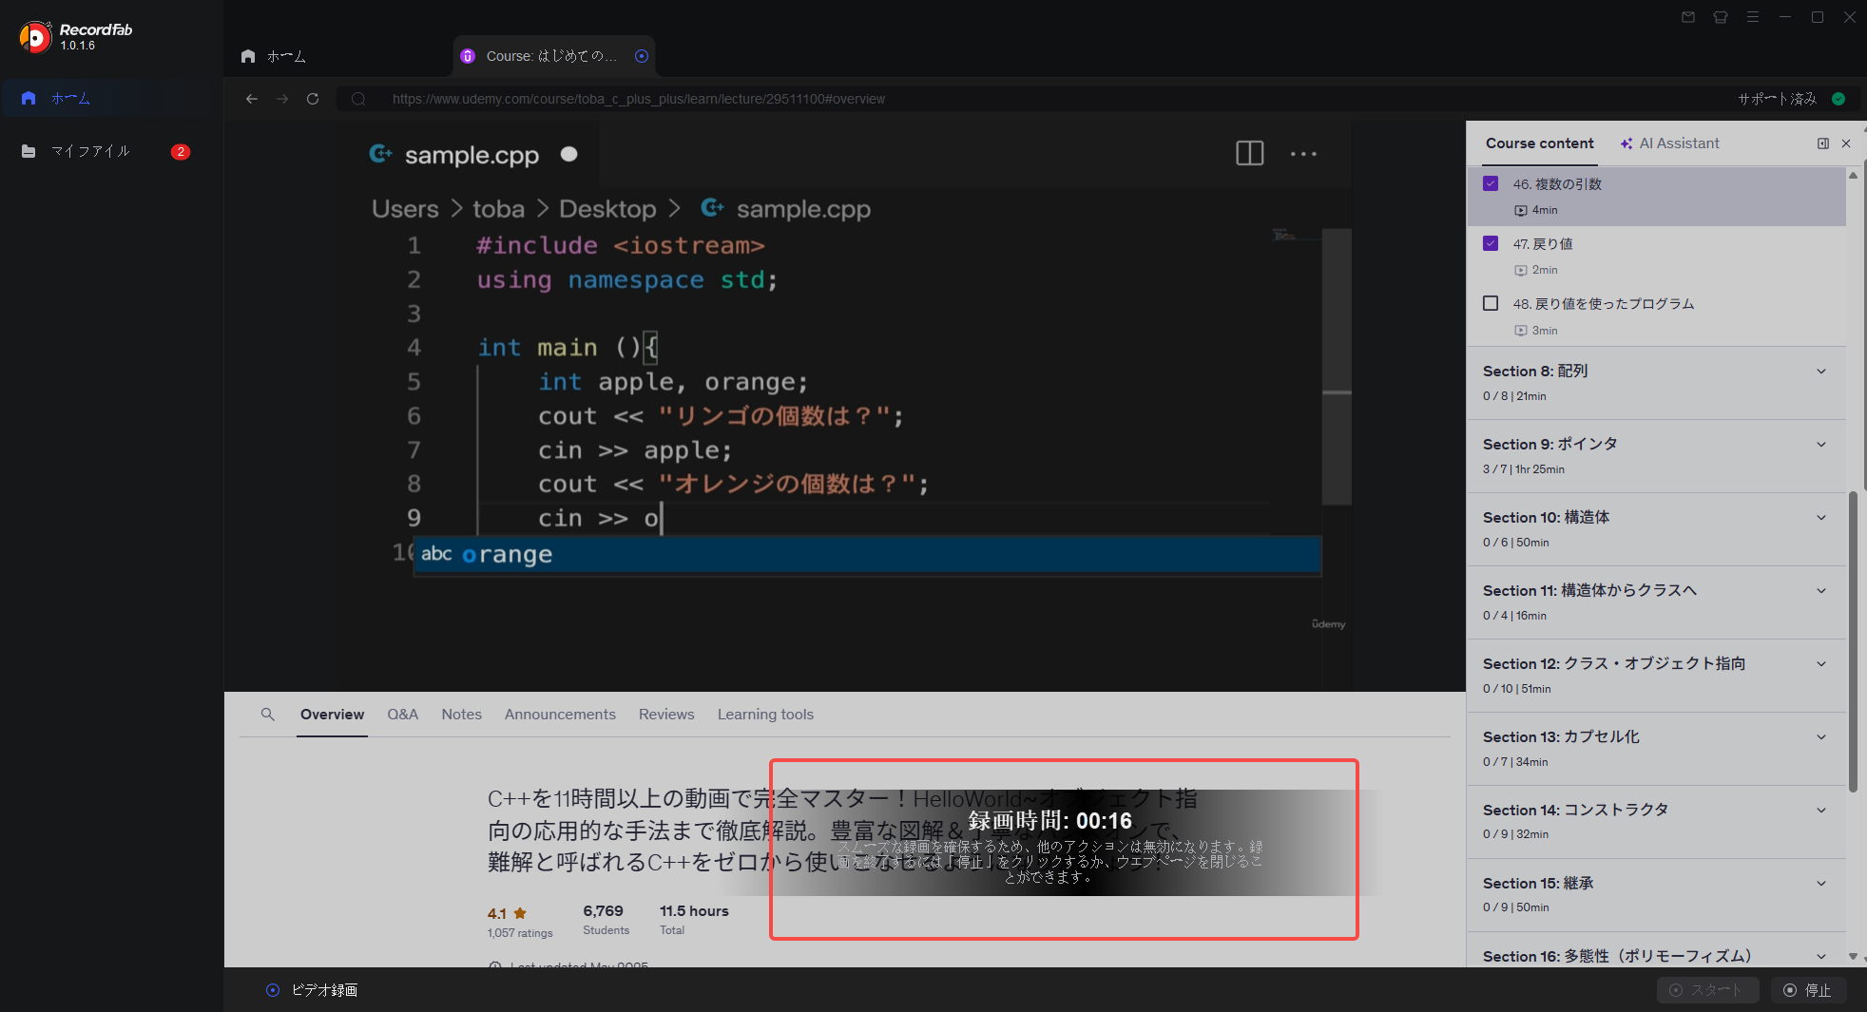This screenshot has width=1867, height=1012.
Task: Select the Notes tab
Action: [x=461, y=715]
